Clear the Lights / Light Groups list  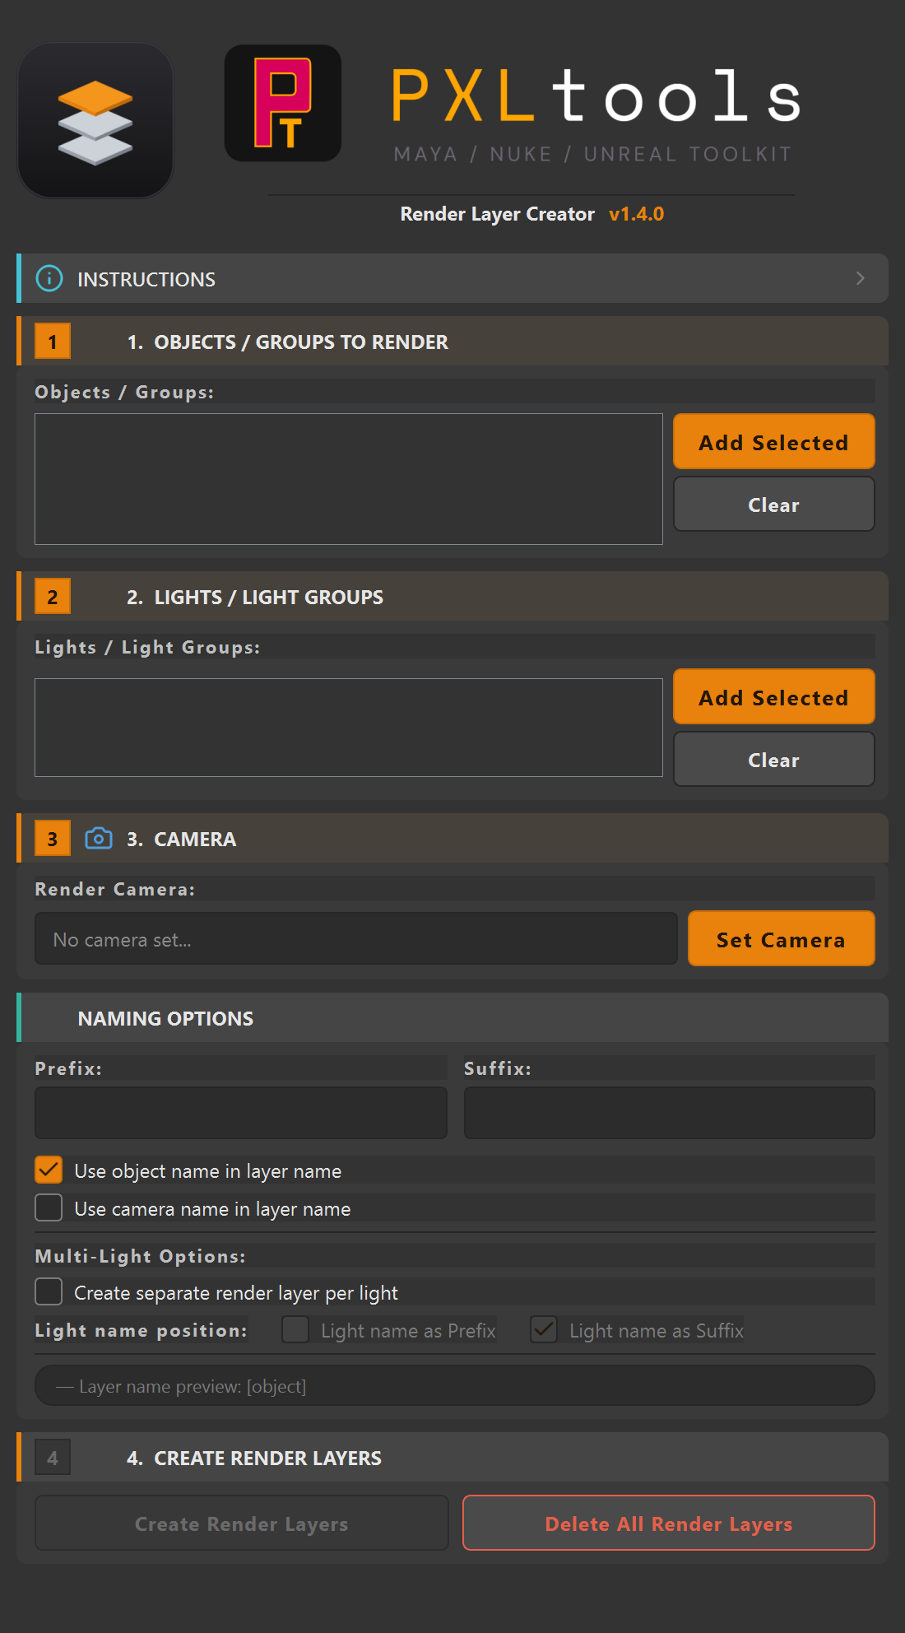(774, 760)
